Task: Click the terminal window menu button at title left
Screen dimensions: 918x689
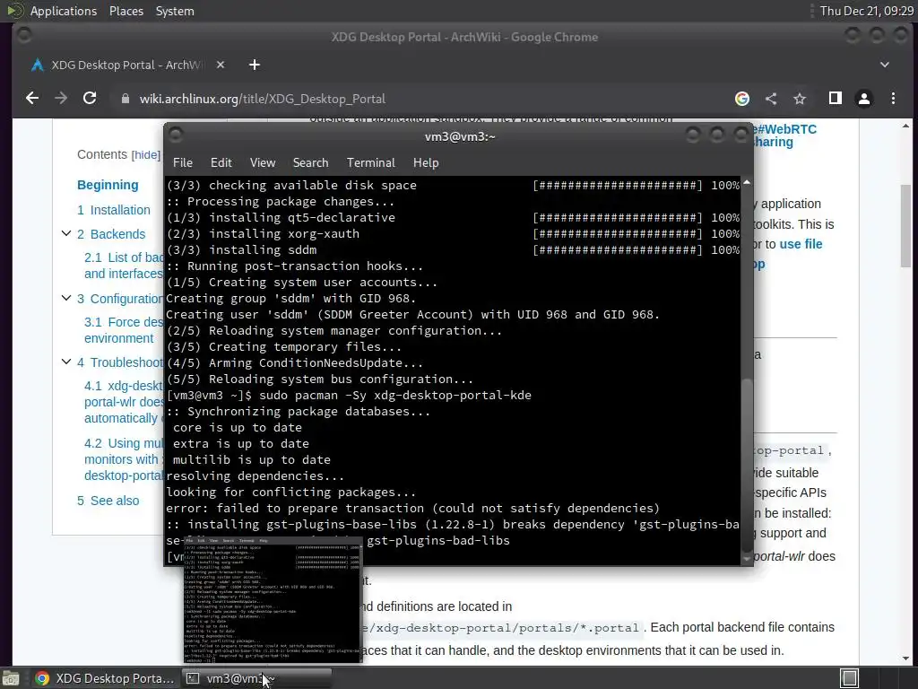Action: (x=175, y=136)
